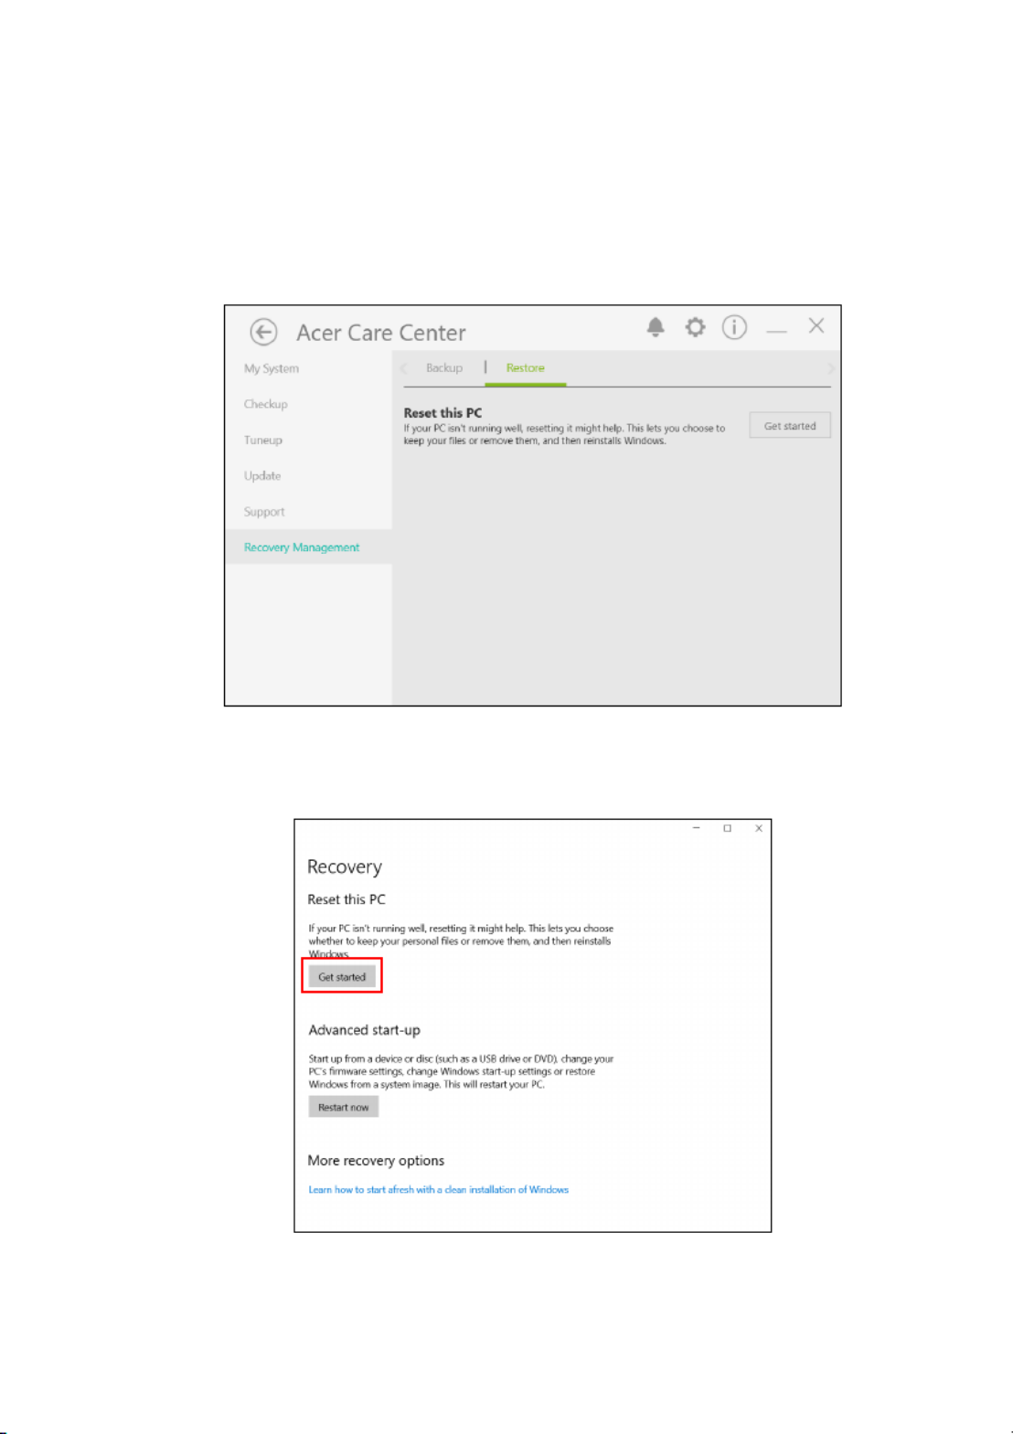
Task: Click the More recovery options heading
Action: click(x=376, y=1160)
